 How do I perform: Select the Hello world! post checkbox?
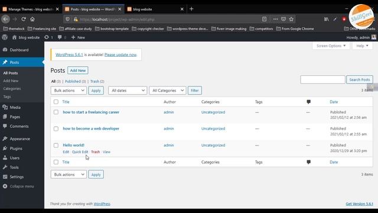56,146
